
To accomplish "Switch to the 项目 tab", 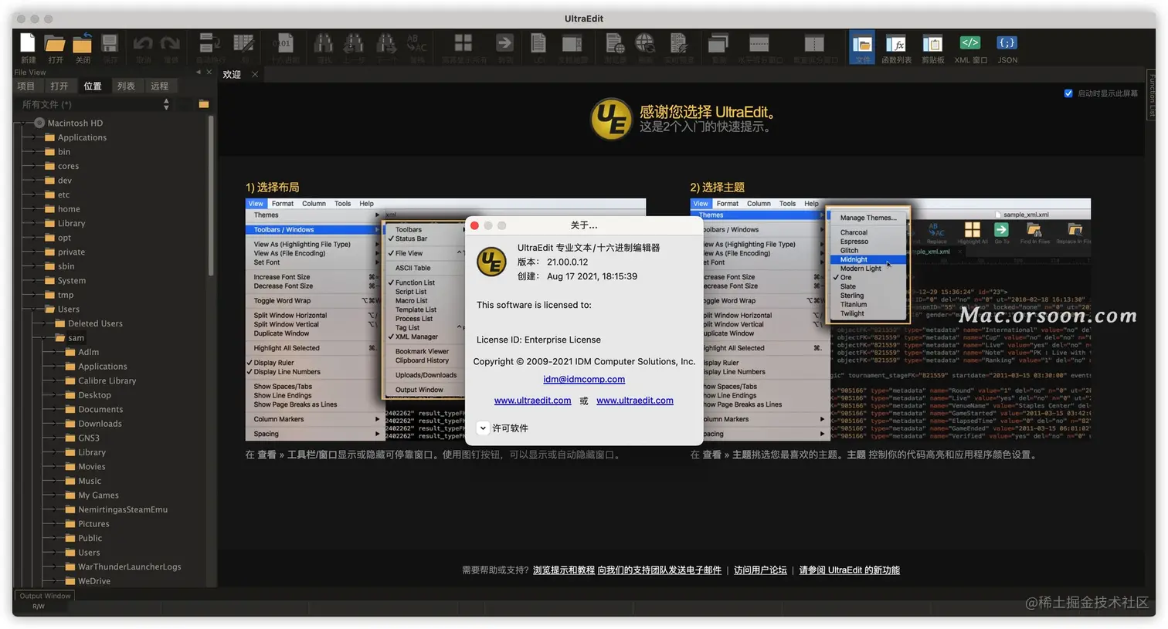I will [26, 86].
